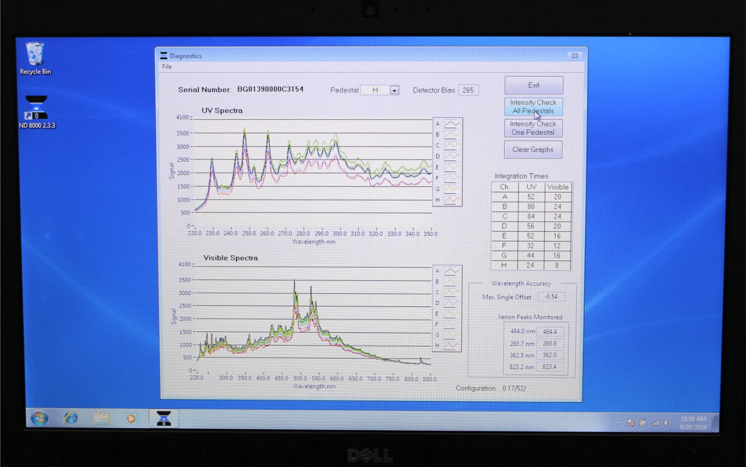Toggle channel H trace in UV Spectra legend
This screenshot has height=467, width=746.
451,200
